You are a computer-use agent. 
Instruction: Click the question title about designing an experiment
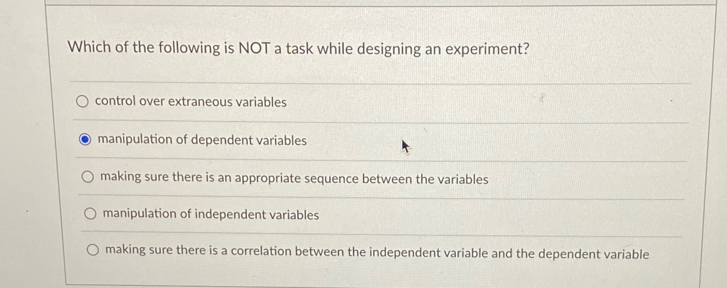(298, 48)
